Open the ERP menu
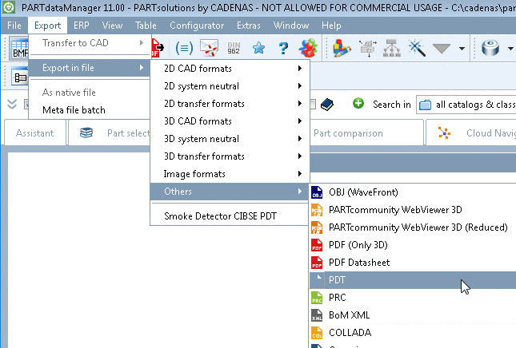Image resolution: width=516 pixels, height=348 pixels. pyautogui.click(x=82, y=26)
